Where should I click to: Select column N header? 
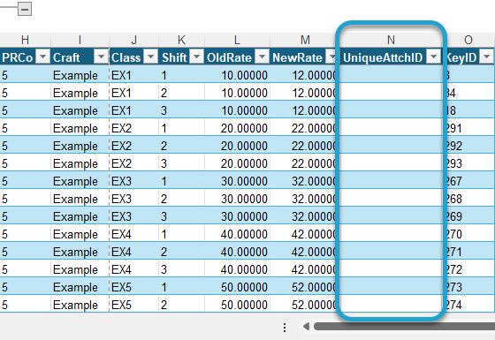pos(391,40)
